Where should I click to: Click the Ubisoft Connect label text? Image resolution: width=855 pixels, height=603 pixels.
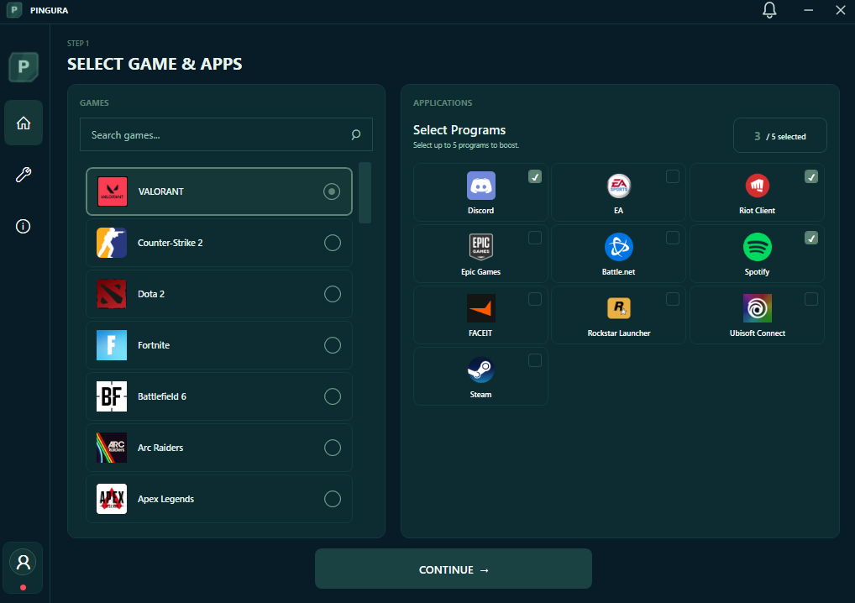(758, 333)
